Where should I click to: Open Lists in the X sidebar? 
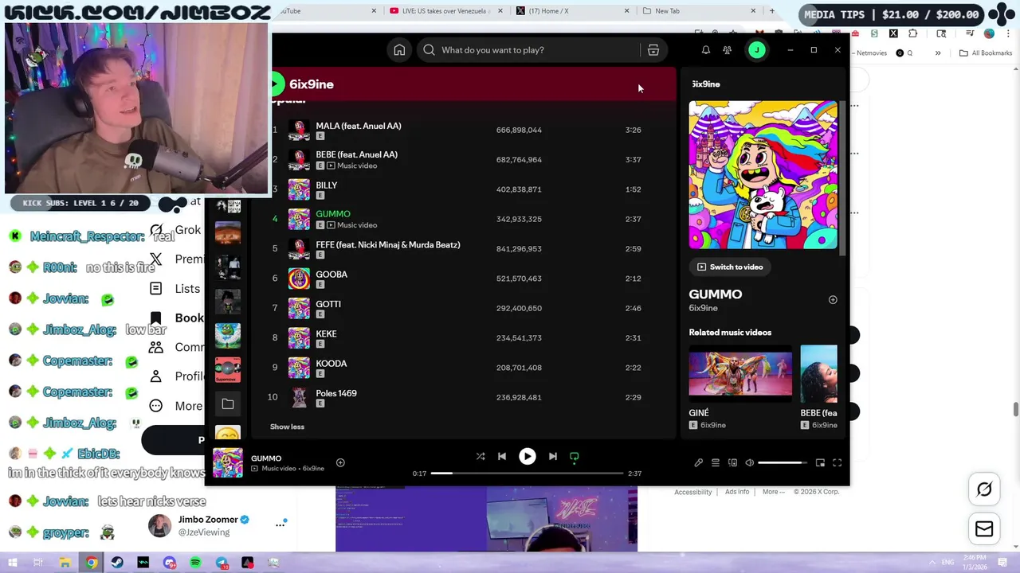(x=177, y=289)
